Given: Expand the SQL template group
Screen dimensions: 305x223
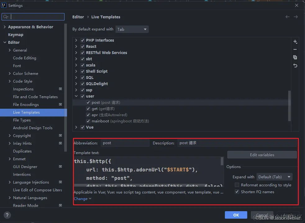Looking at the screenshot, I should (76, 77).
